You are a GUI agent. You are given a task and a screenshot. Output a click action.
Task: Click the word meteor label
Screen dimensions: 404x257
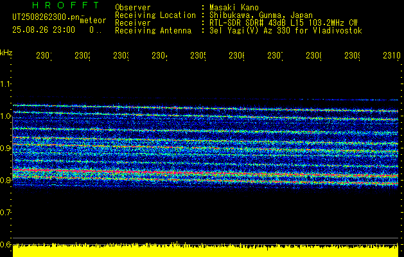coord(93,21)
